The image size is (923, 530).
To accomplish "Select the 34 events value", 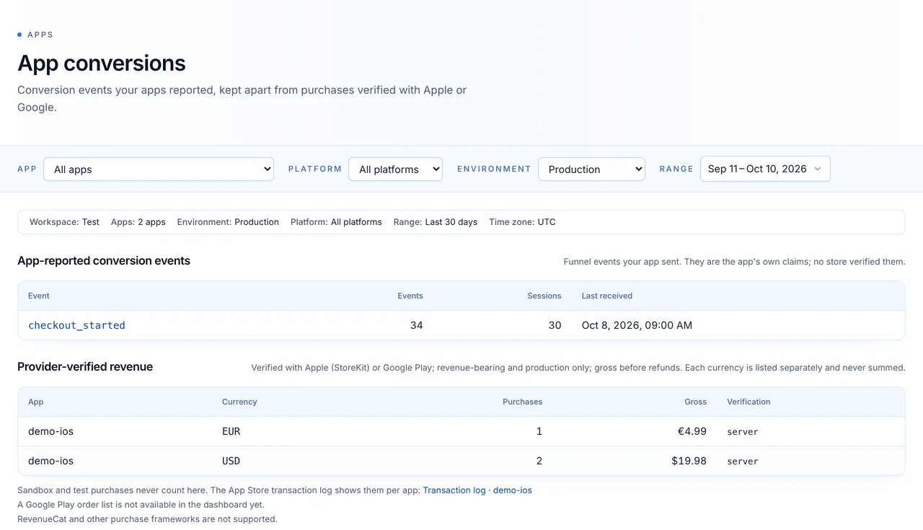I will [x=417, y=325].
